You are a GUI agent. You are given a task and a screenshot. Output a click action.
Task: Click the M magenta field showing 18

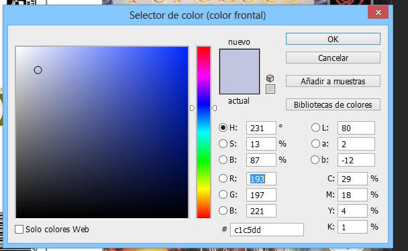(352, 195)
